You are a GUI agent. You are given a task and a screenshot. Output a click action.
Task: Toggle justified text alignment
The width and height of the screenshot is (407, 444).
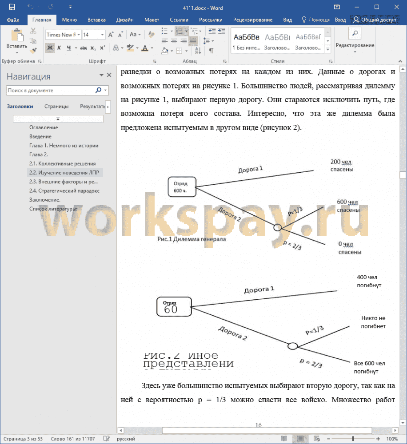(193, 41)
